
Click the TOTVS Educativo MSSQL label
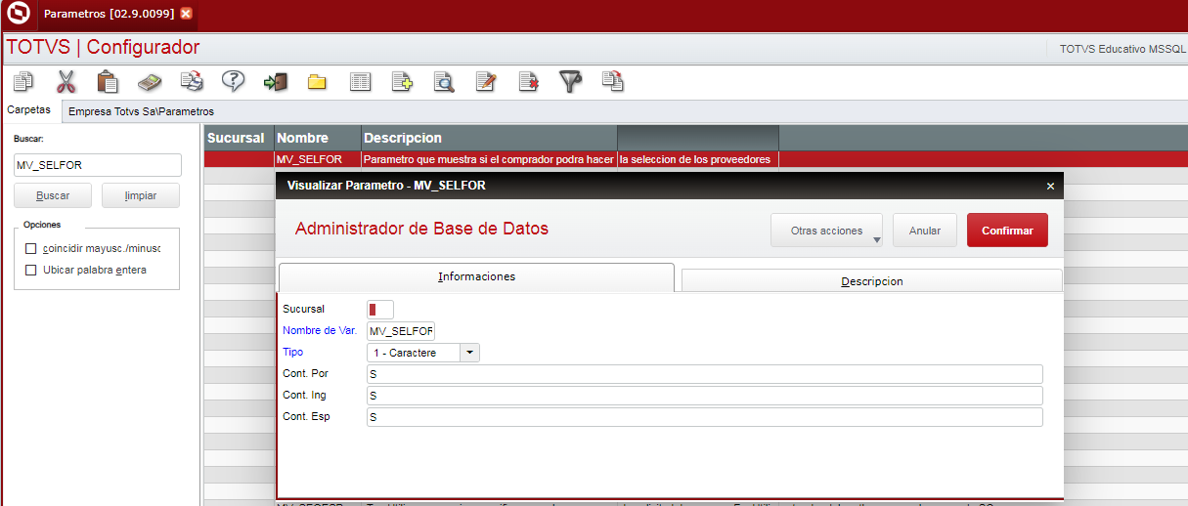1122,48
